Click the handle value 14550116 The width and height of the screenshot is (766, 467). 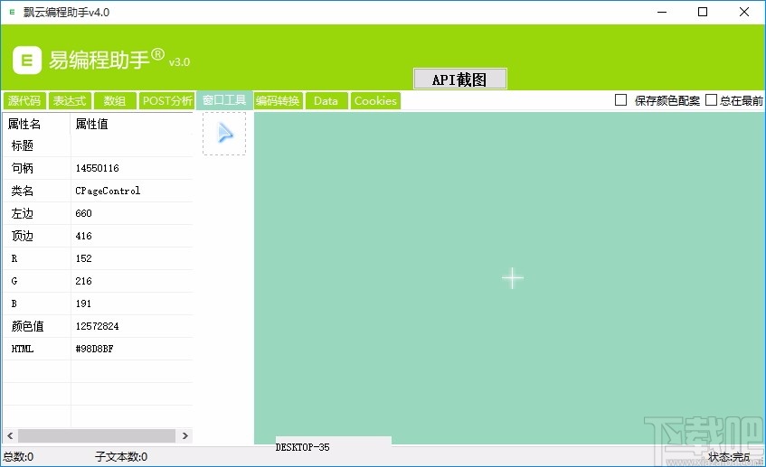click(x=97, y=168)
